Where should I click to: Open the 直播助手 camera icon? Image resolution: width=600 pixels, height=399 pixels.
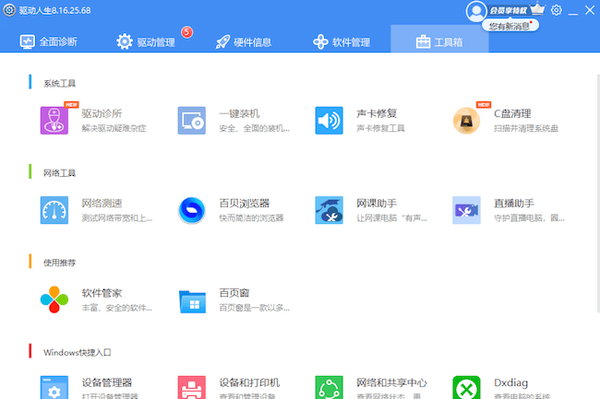466,210
